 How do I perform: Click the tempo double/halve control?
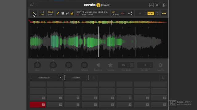tap(157, 13)
